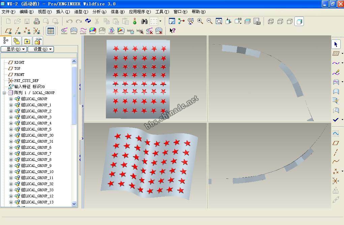Collapse the 阵列 1 / LOCAL_GROUP node
This screenshot has width=344, height=225.
(4, 93)
